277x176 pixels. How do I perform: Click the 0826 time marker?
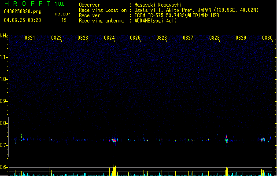(x=162, y=38)
